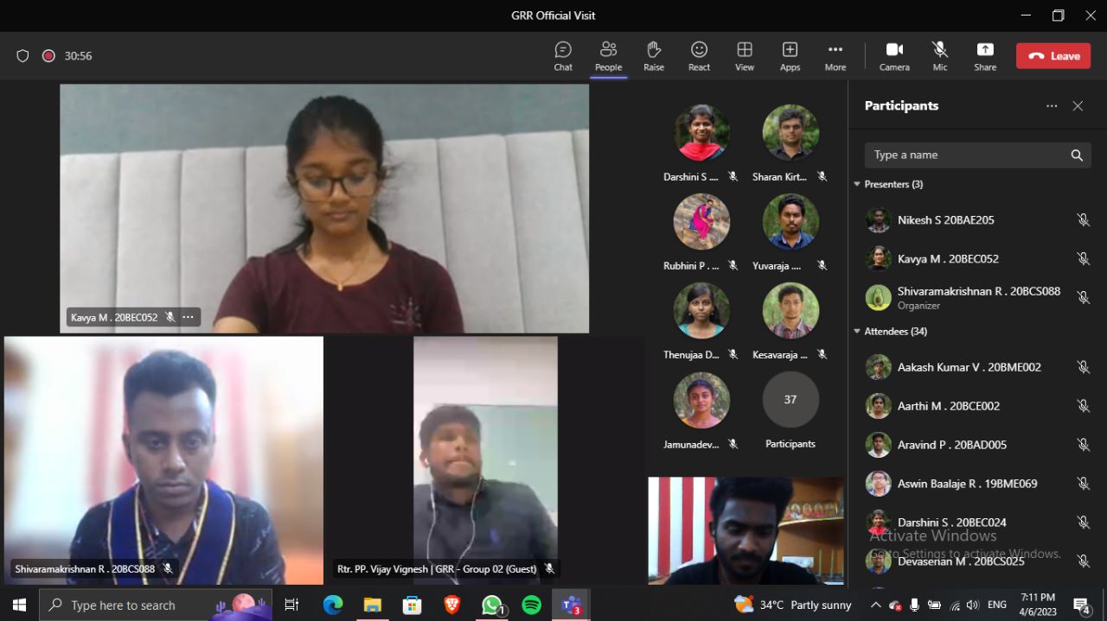The image size is (1107, 621).
Task: Open Spotify from the taskbar
Action: pyautogui.click(x=532, y=605)
